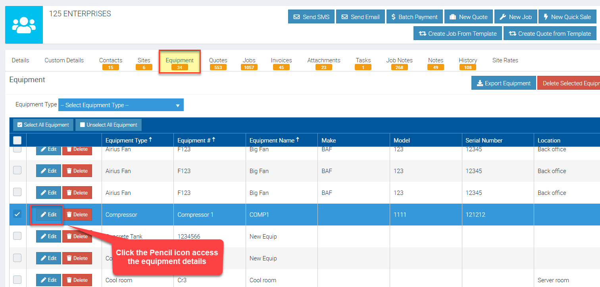The image size is (600, 287).
Task: Toggle the header select-all checkbox
Action: (17, 140)
